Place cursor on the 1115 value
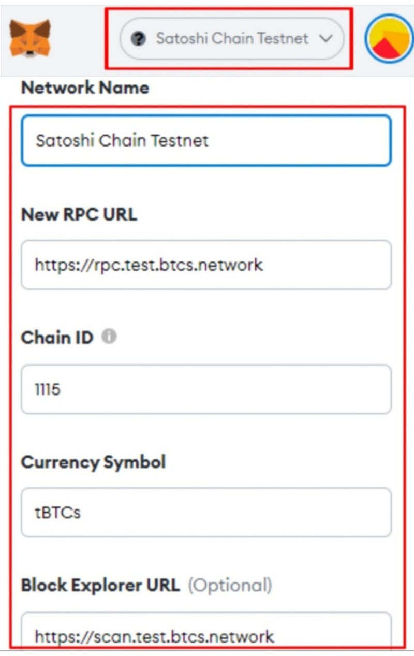The image size is (414, 656). coord(48,389)
